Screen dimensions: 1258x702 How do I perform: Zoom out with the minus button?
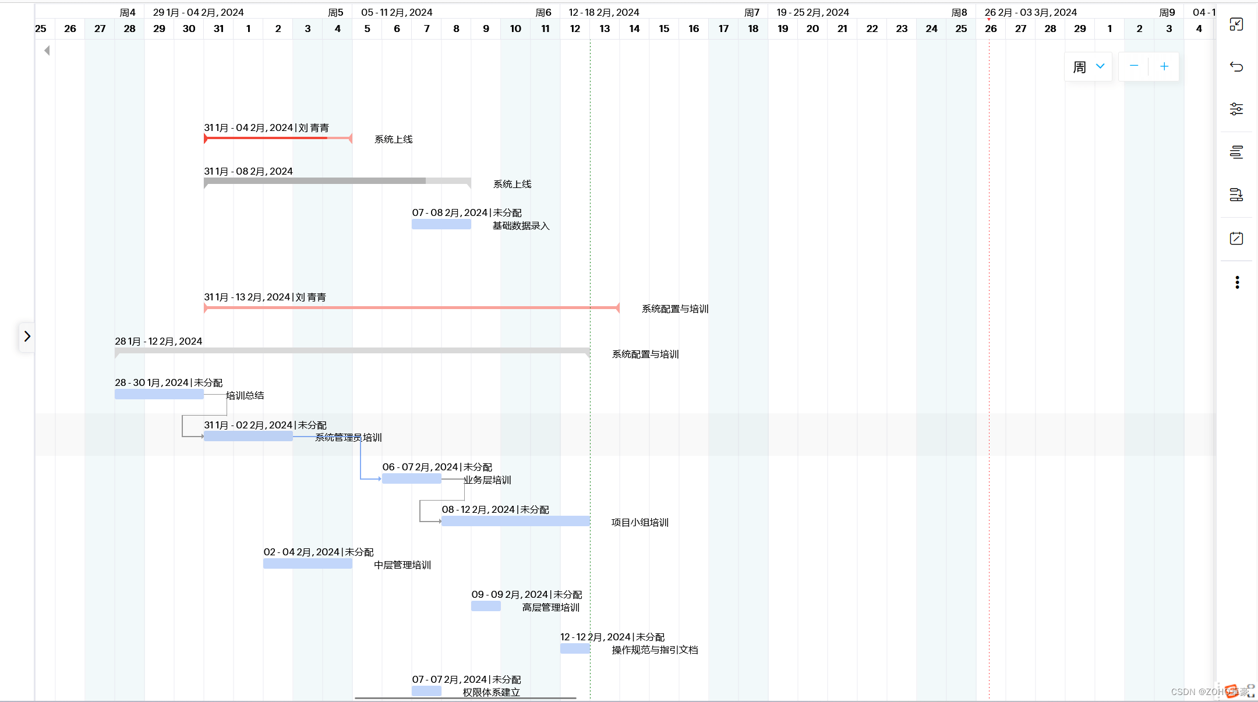[x=1133, y=66]
